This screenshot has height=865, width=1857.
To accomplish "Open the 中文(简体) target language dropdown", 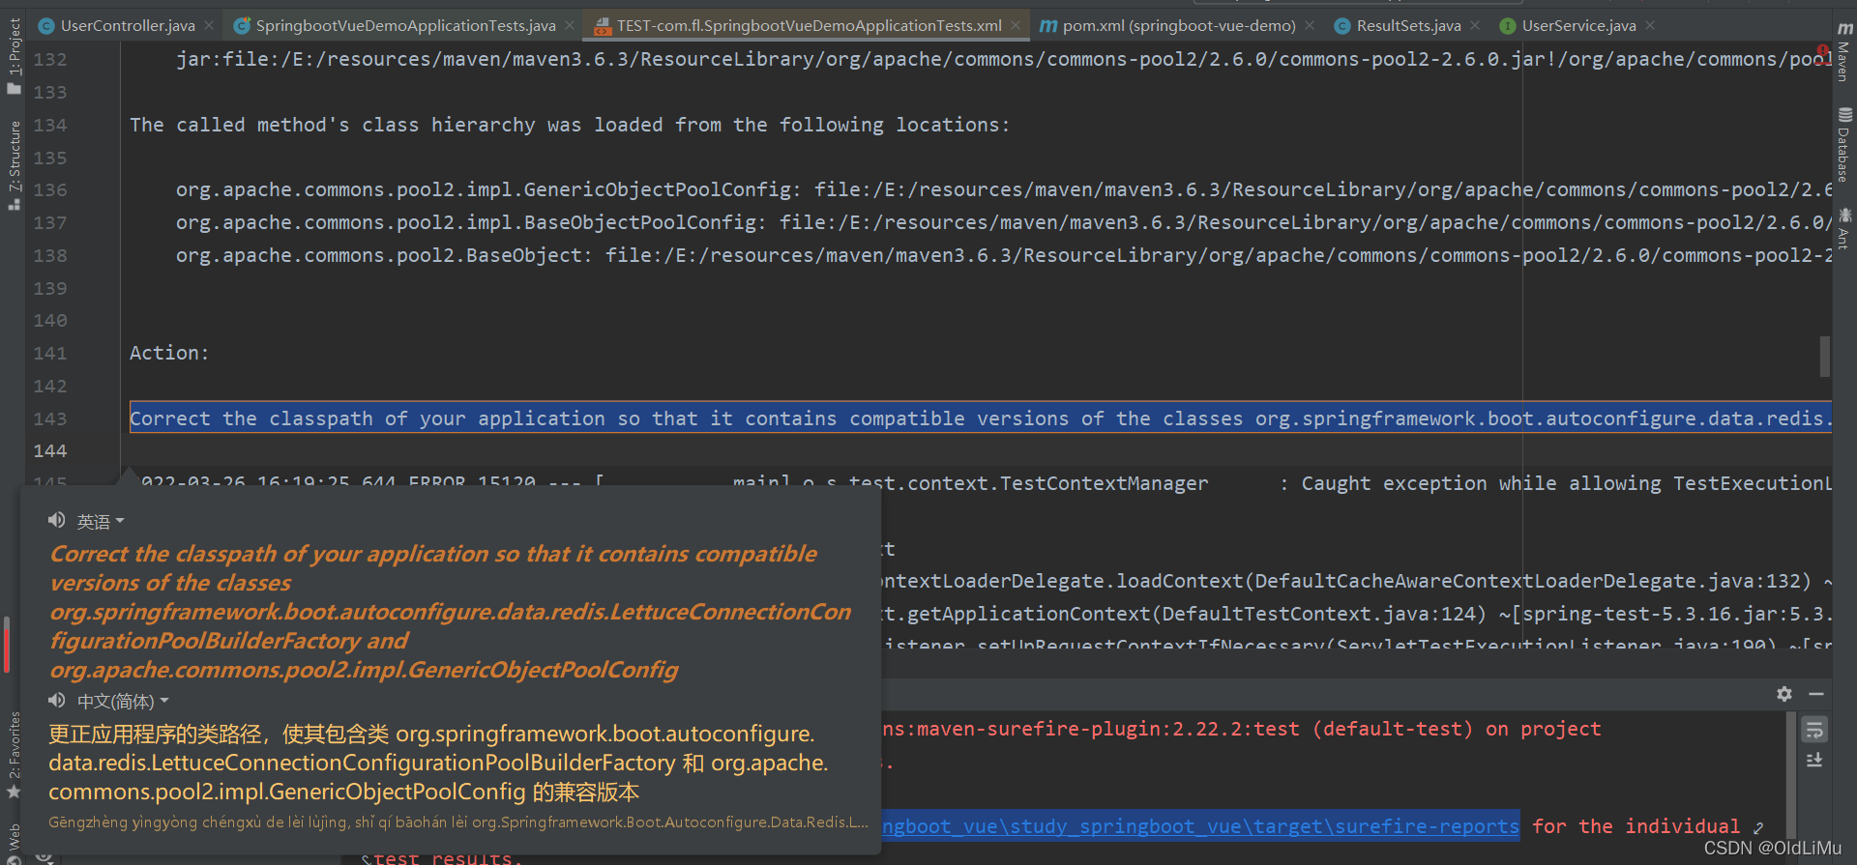I will [x=123, y=702].
